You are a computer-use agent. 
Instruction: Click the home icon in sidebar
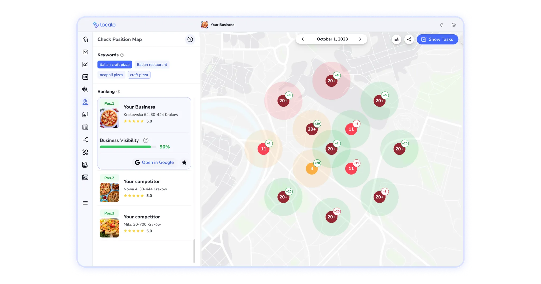(x=85, y=39)
